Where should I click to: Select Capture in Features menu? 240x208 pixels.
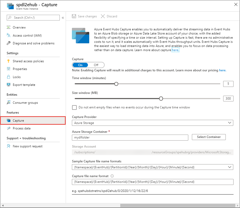coord(33,120)
